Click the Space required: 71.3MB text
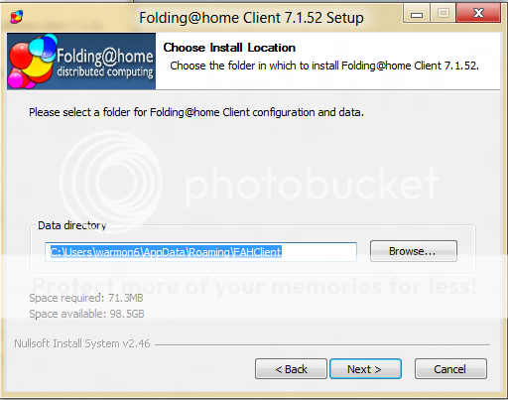 coord(86,298)
